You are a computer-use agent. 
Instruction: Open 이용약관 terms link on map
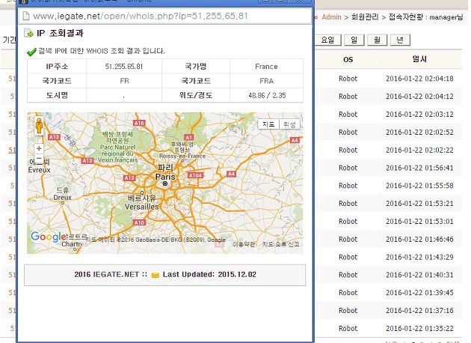244,244
